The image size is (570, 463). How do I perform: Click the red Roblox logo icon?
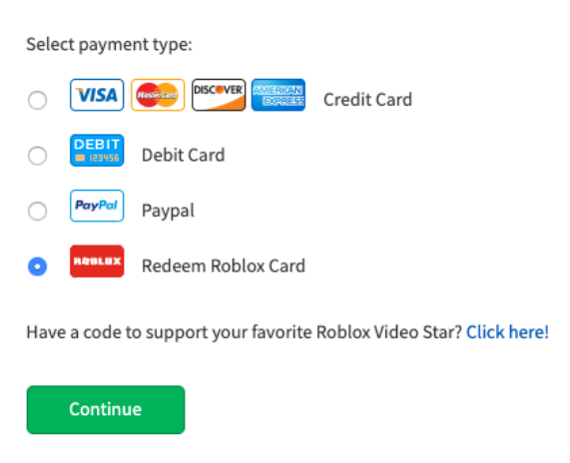[97, 261]
